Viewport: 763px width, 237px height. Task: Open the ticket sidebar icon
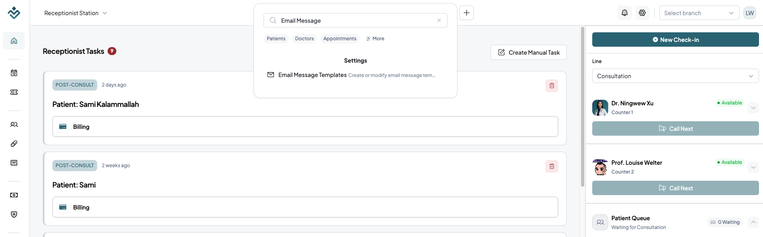(14, 92)
